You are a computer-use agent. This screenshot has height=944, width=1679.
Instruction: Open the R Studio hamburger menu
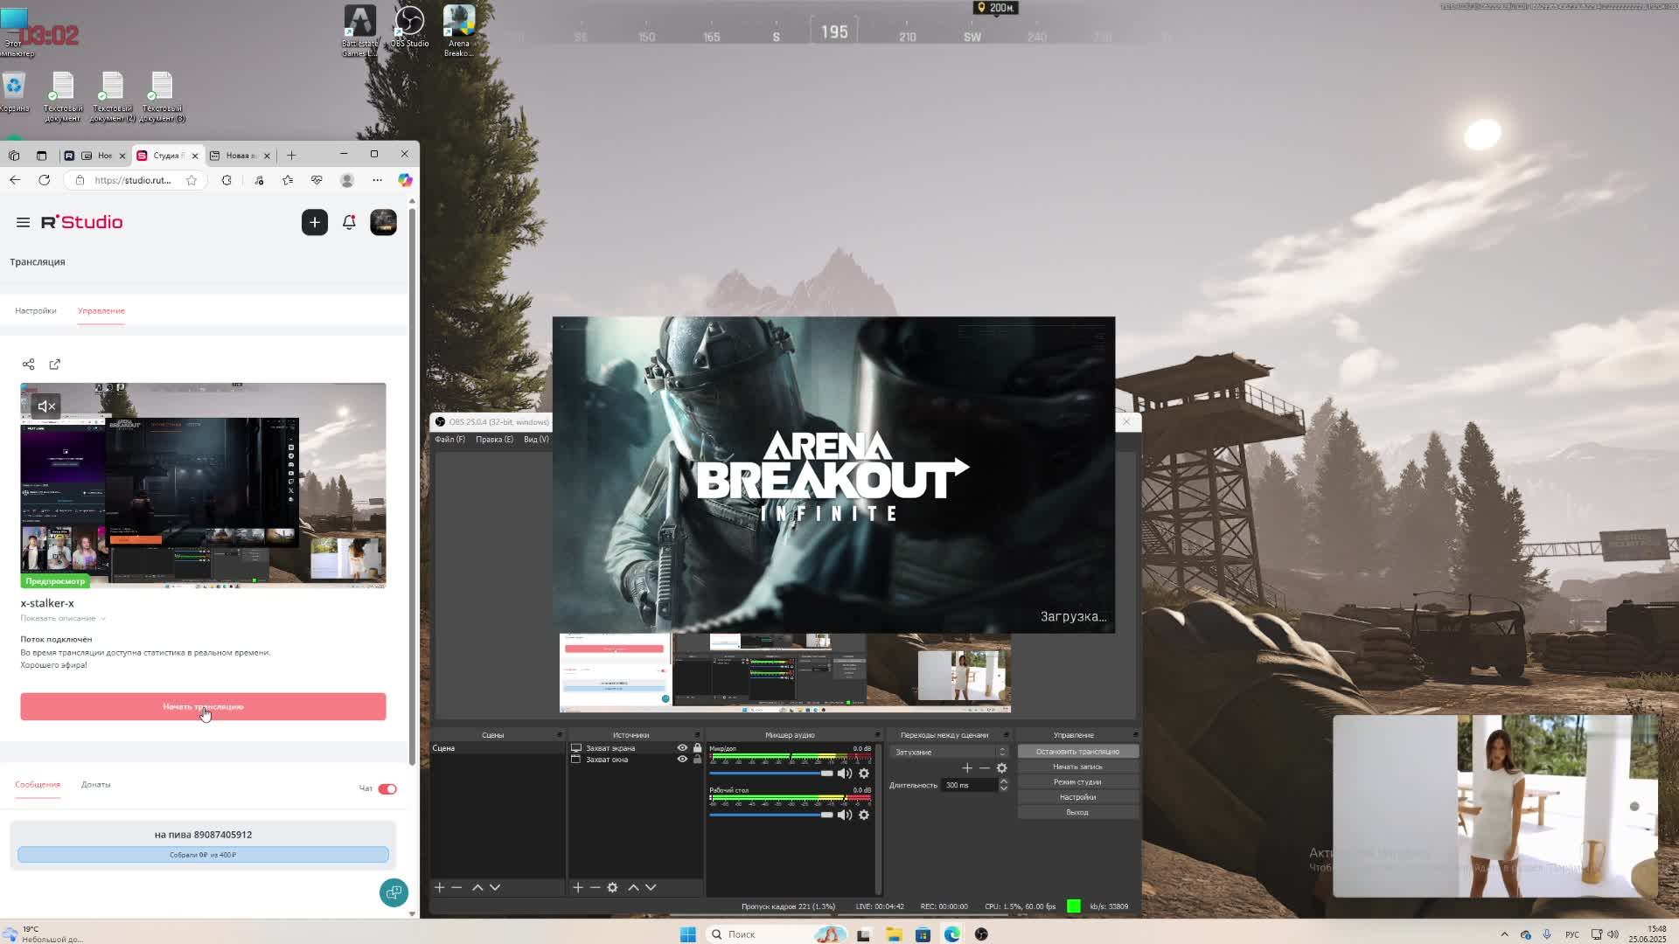point(23,222)
